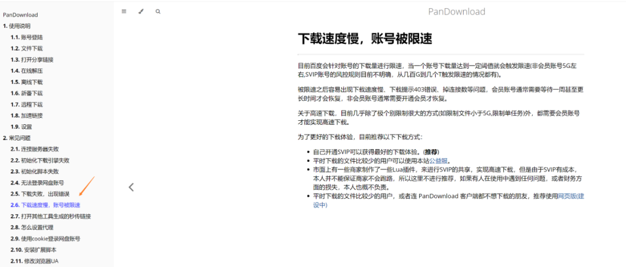This screenshot has width=626, height=267.
Task: Click the line 为了更好的下载体验
Action: 360,137
